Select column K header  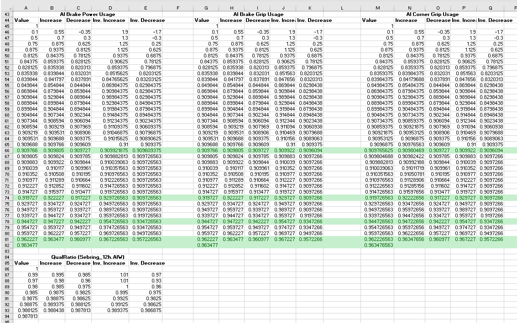coord(309,8)
